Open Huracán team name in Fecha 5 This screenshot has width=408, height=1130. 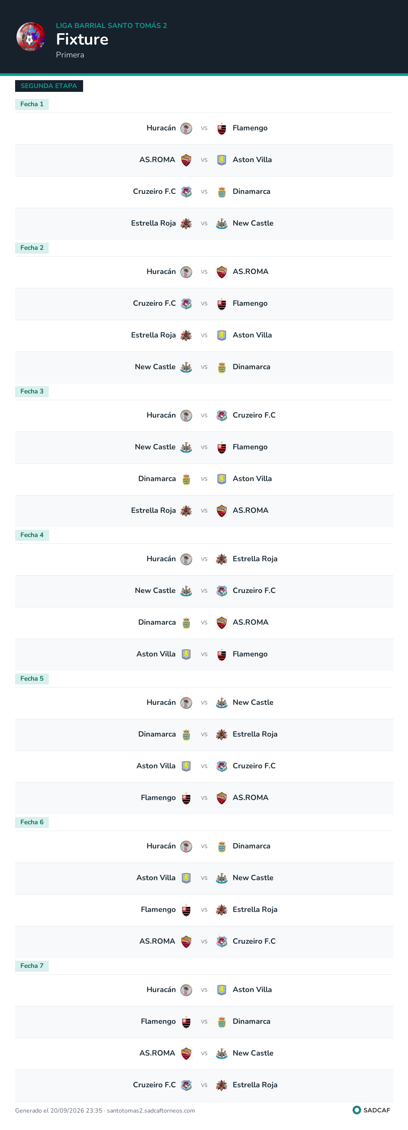point(161,702)
